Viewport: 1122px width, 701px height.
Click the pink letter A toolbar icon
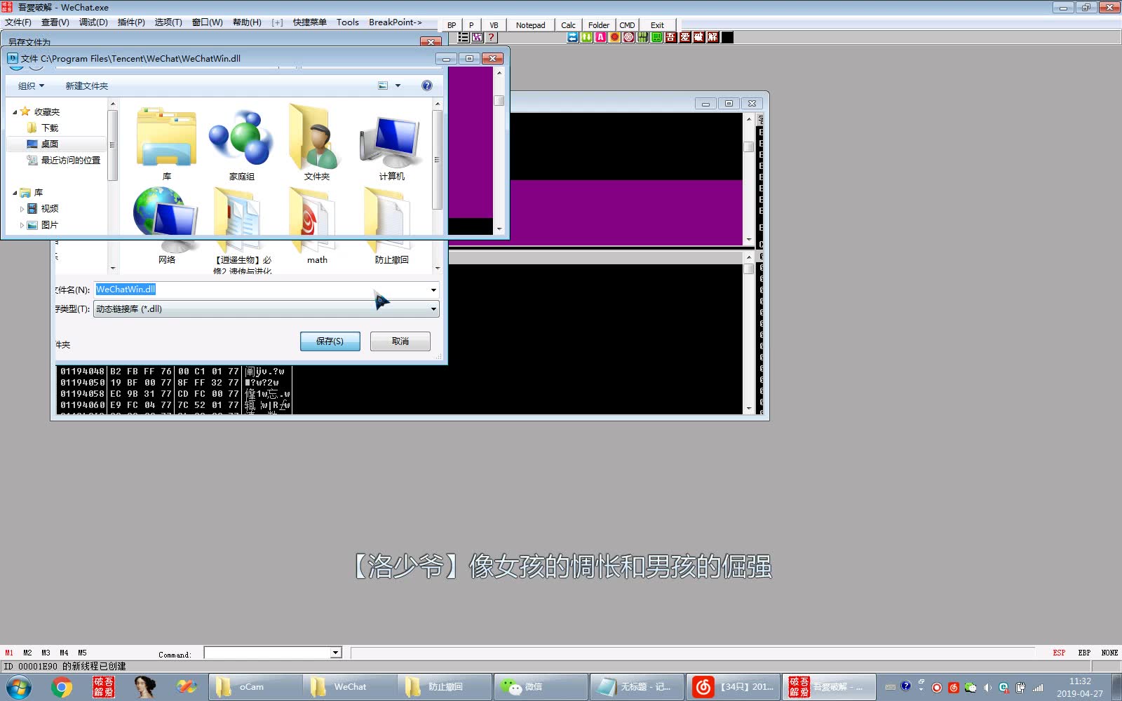[x=601, y=37]
